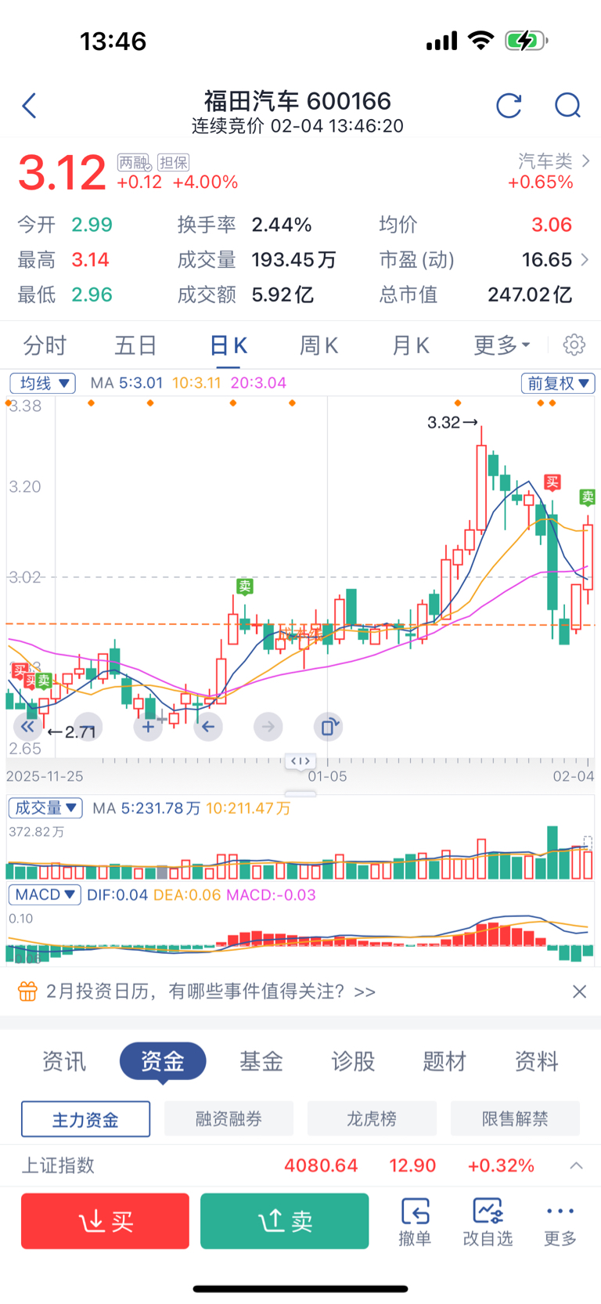
Task: Tap the 担保 collateral badge
Action: pyautogui.click(x=173, y=162)
